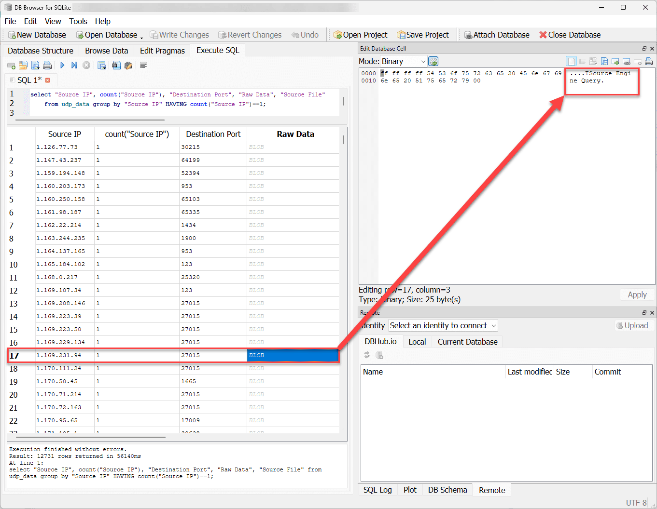Close the SQL 1* tab
This screenshot has width=657, height=509.
(x=48, y=80)
